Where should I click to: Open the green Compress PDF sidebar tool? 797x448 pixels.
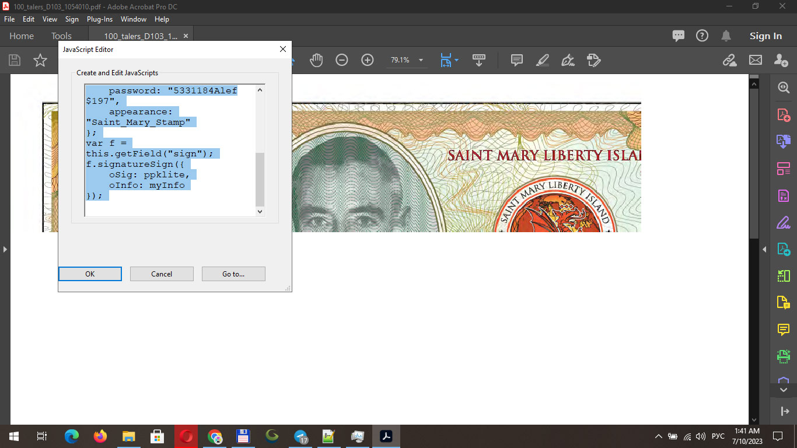click(x=784, y=276)
